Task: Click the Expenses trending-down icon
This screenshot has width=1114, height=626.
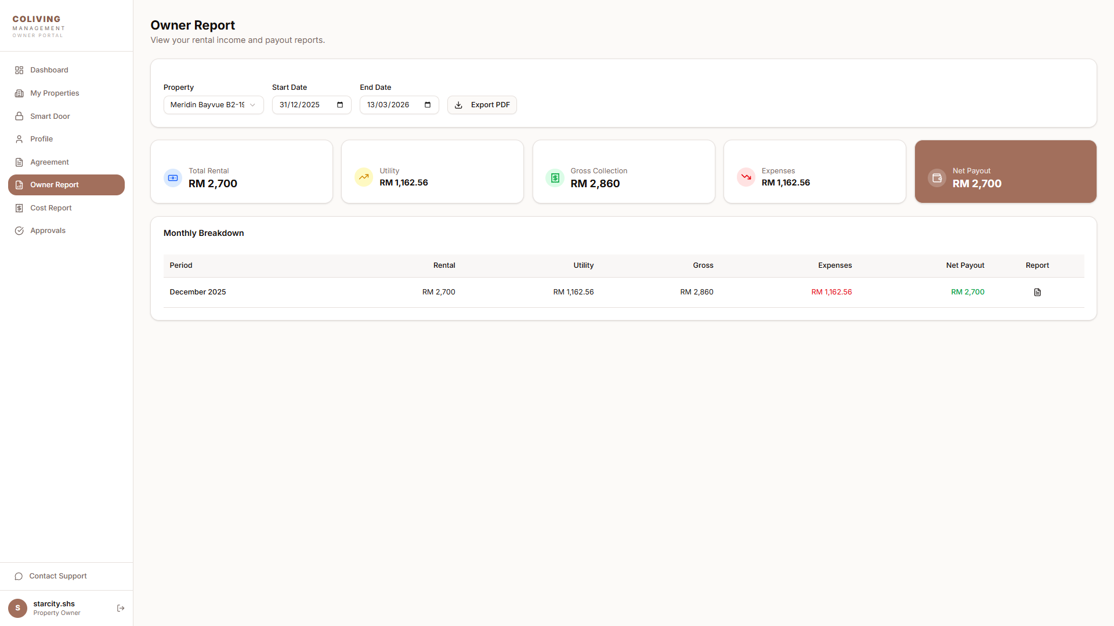Action: point(746,177)
